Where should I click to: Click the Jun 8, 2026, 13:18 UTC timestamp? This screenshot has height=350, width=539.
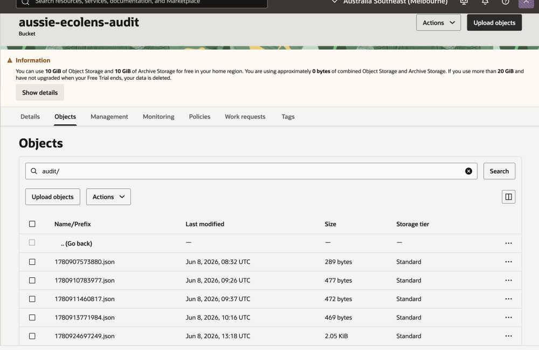[x=218, y=336]
